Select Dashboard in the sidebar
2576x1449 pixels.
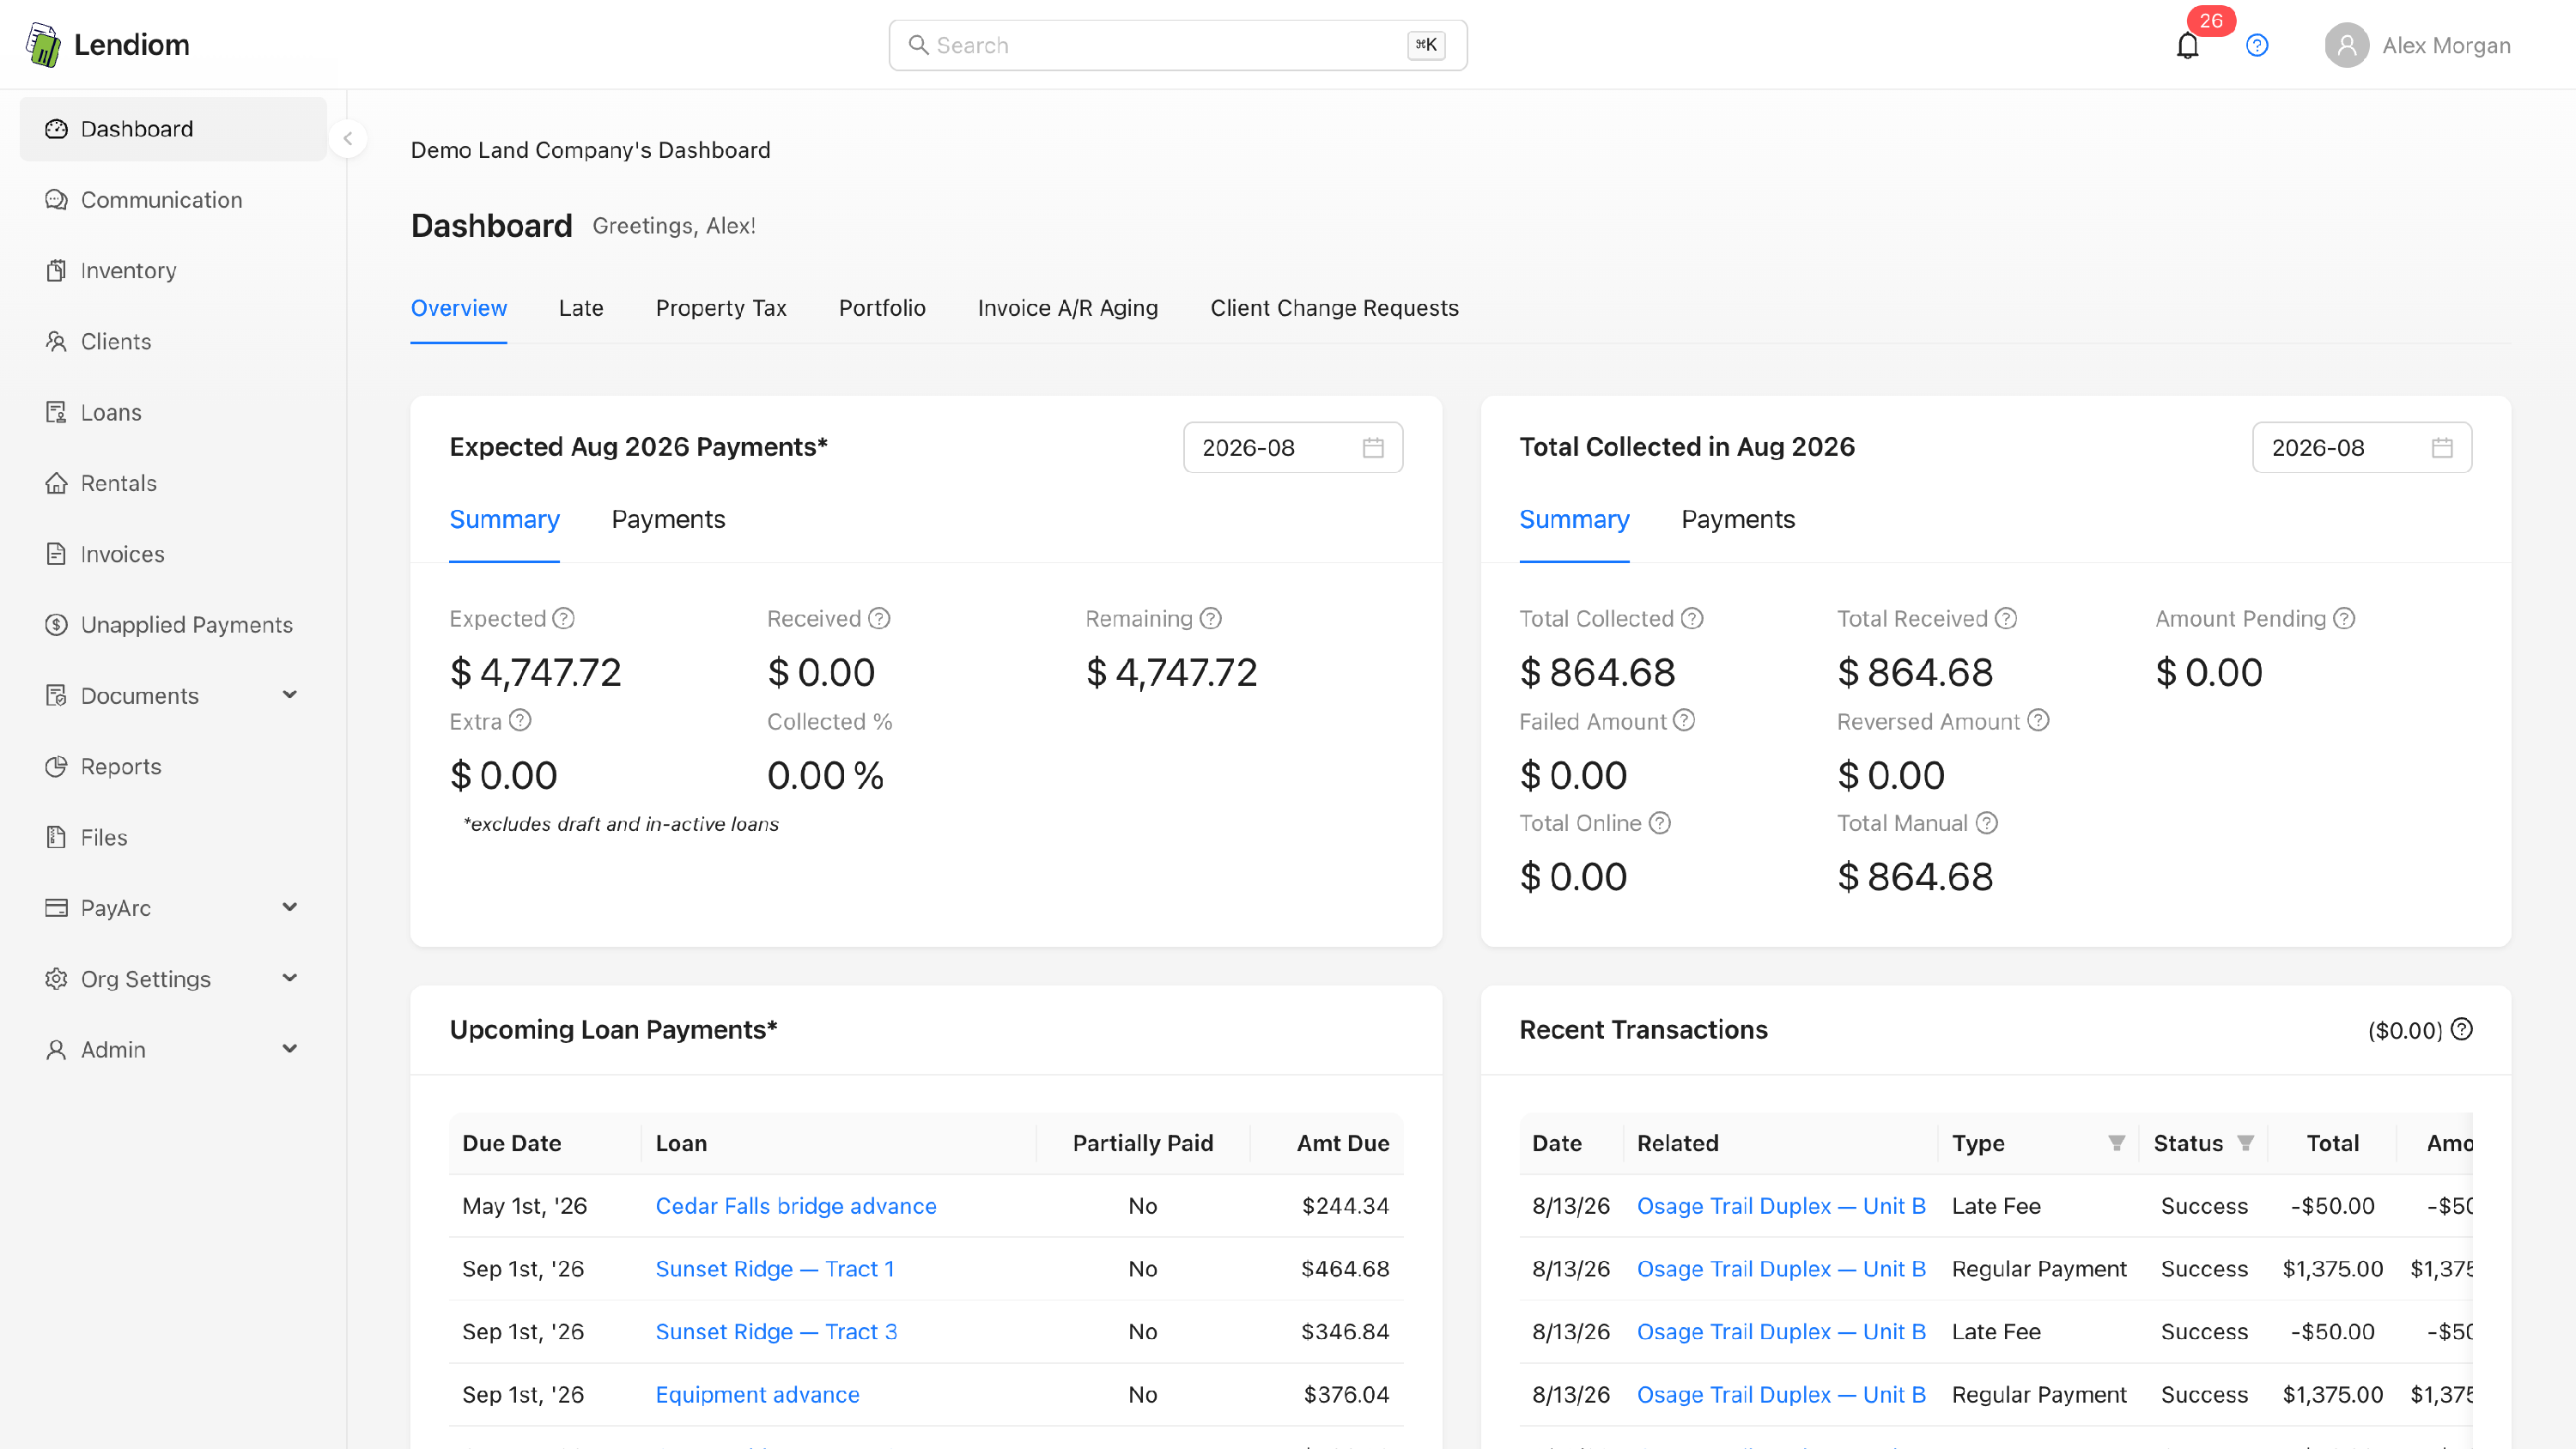173,129
